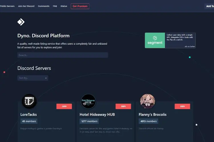Screen dimensions: 214x142
Task: Open the Hotel Hideaway HUB server avatar
Action: [x=88, y=101]
